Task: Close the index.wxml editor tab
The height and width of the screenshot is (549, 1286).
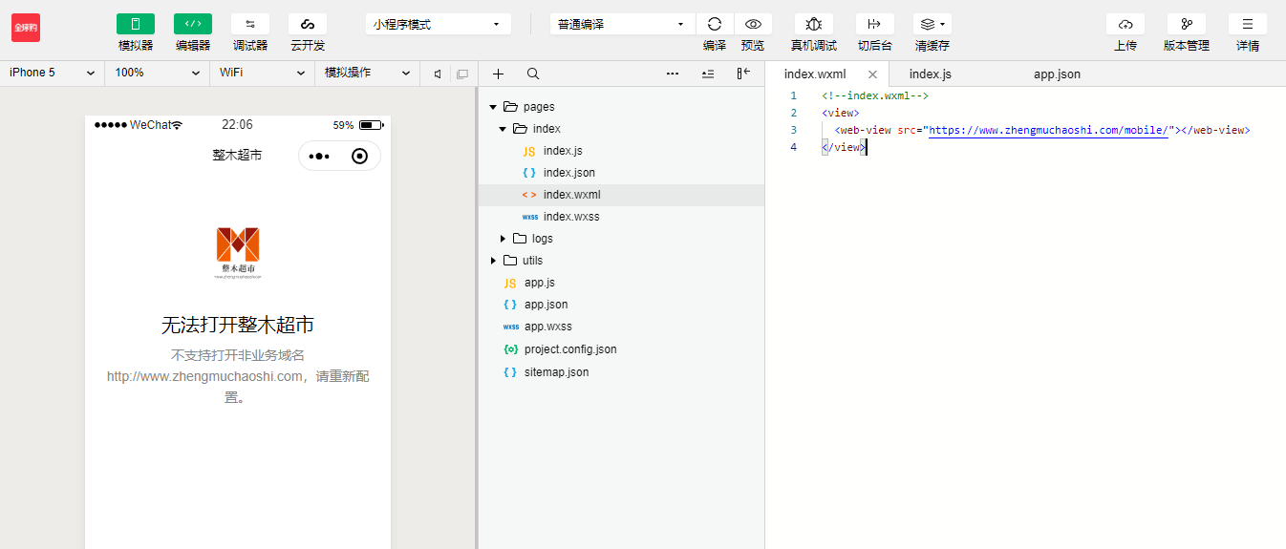Action: 872,74
